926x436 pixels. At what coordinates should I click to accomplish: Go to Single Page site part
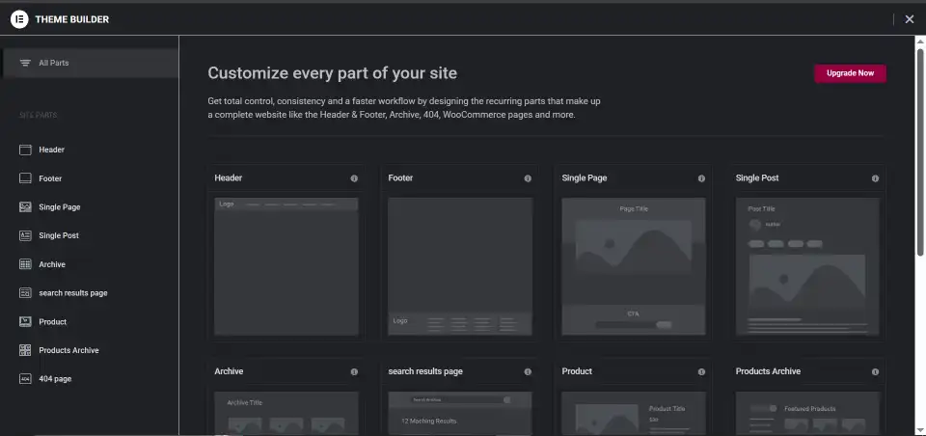click(x=60, y=207)
